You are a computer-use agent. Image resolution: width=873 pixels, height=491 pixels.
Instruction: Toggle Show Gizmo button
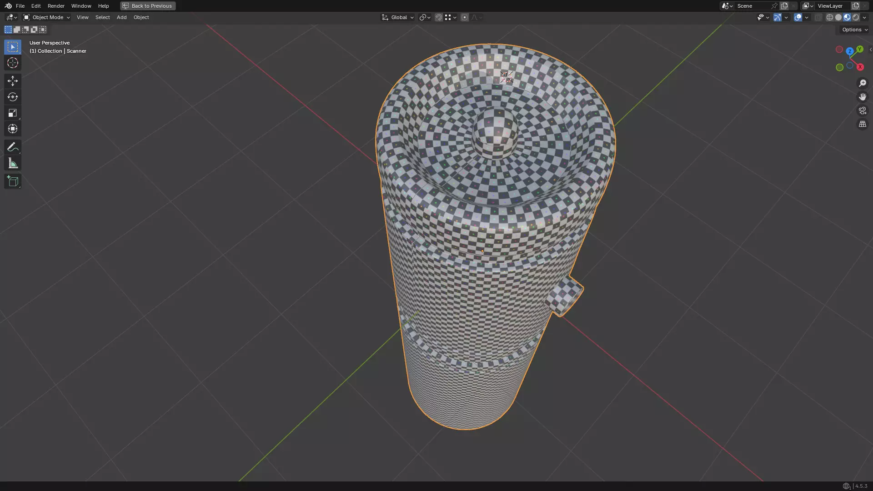click(778, 17)
